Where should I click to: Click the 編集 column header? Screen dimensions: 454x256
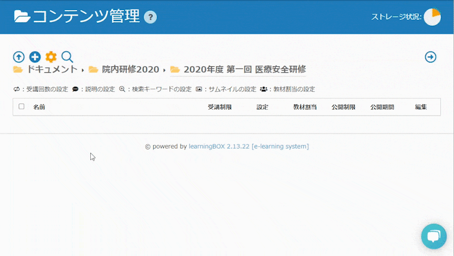[x=421, y=107]
